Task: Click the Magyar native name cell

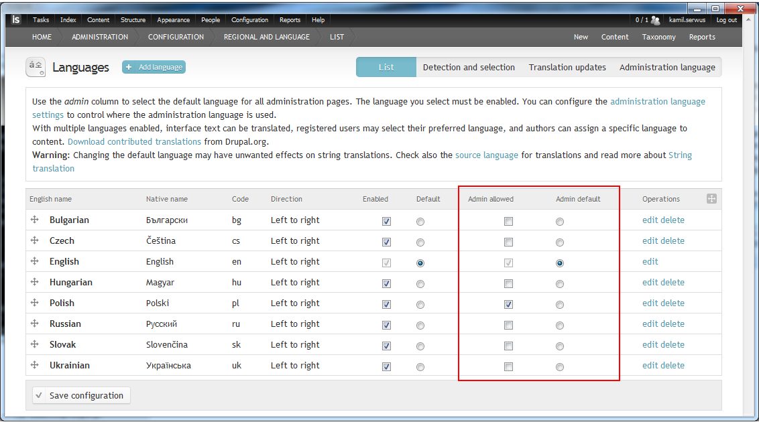Action: pos(160,282)
